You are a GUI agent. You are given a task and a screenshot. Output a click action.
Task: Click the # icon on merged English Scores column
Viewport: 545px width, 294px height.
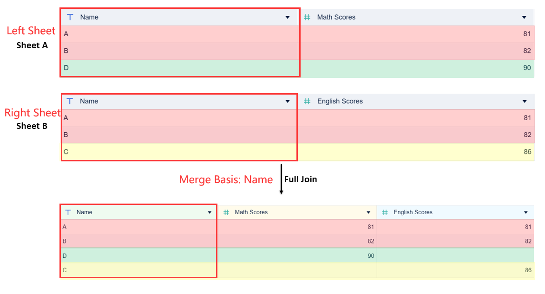point(384,212)
